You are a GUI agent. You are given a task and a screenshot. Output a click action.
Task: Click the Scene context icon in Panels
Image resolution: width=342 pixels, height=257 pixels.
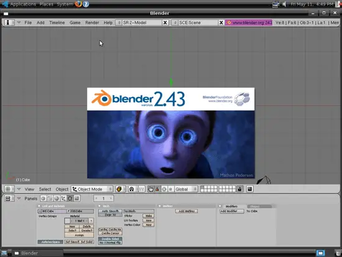76,199
